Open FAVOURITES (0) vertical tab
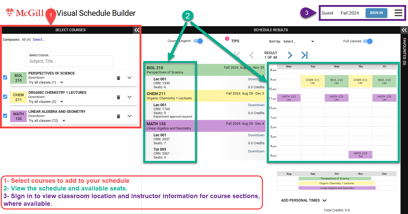This screenshot has width=408, height=214. coord(404,52)
